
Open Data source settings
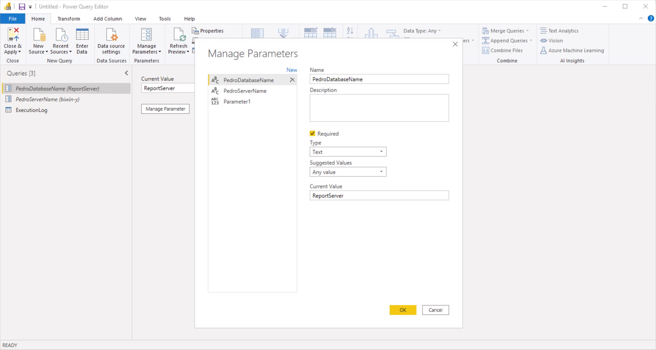coord(111,41)
